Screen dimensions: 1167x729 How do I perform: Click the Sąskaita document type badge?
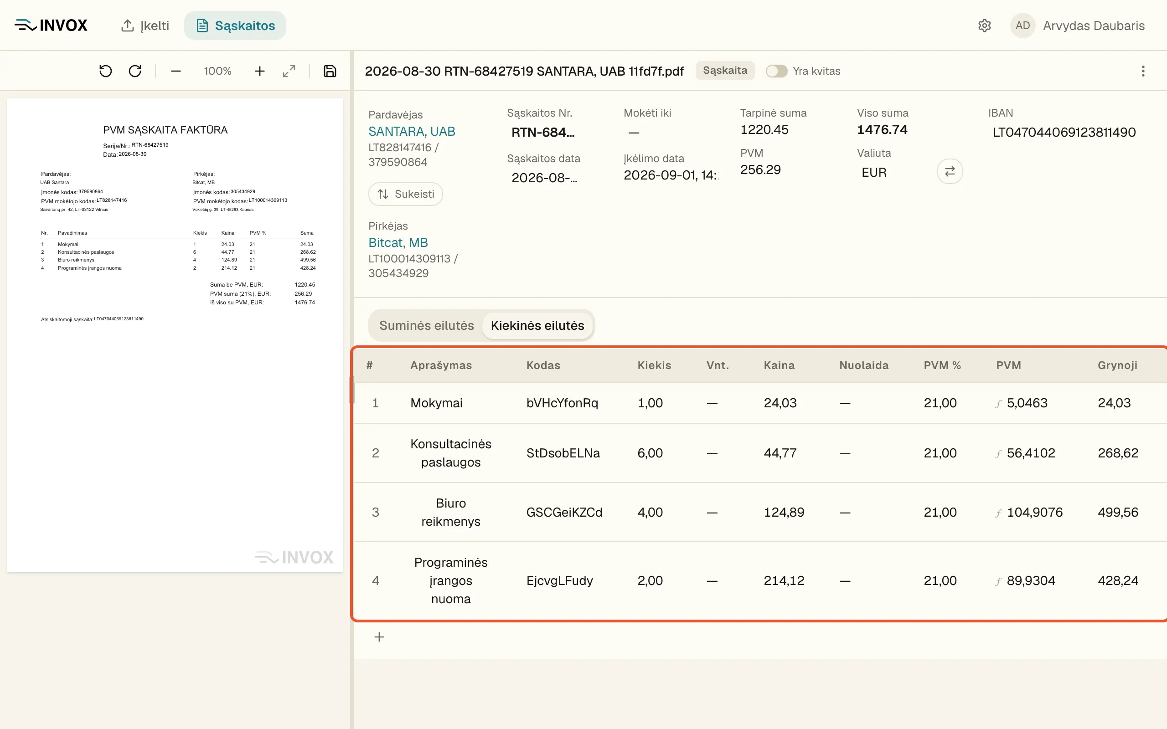[x=725, y=70]
